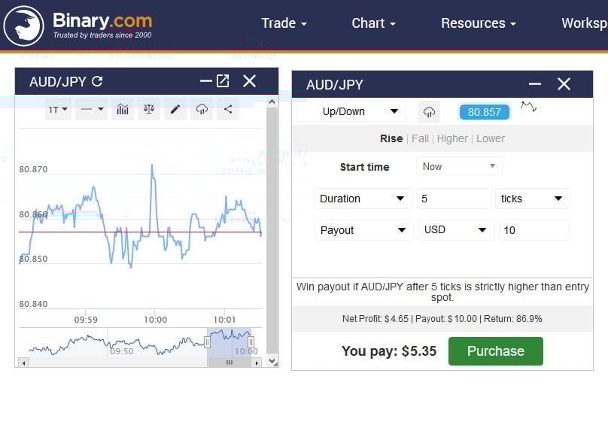Click the chart cloud download icon

[x=202, y=110]
